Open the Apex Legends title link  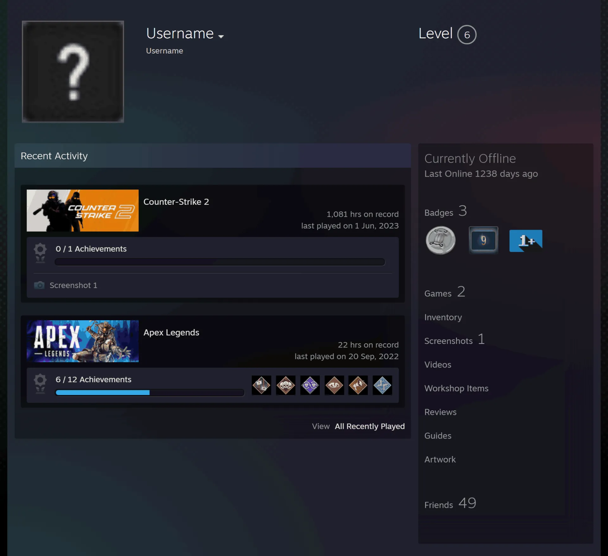(171, 332)
